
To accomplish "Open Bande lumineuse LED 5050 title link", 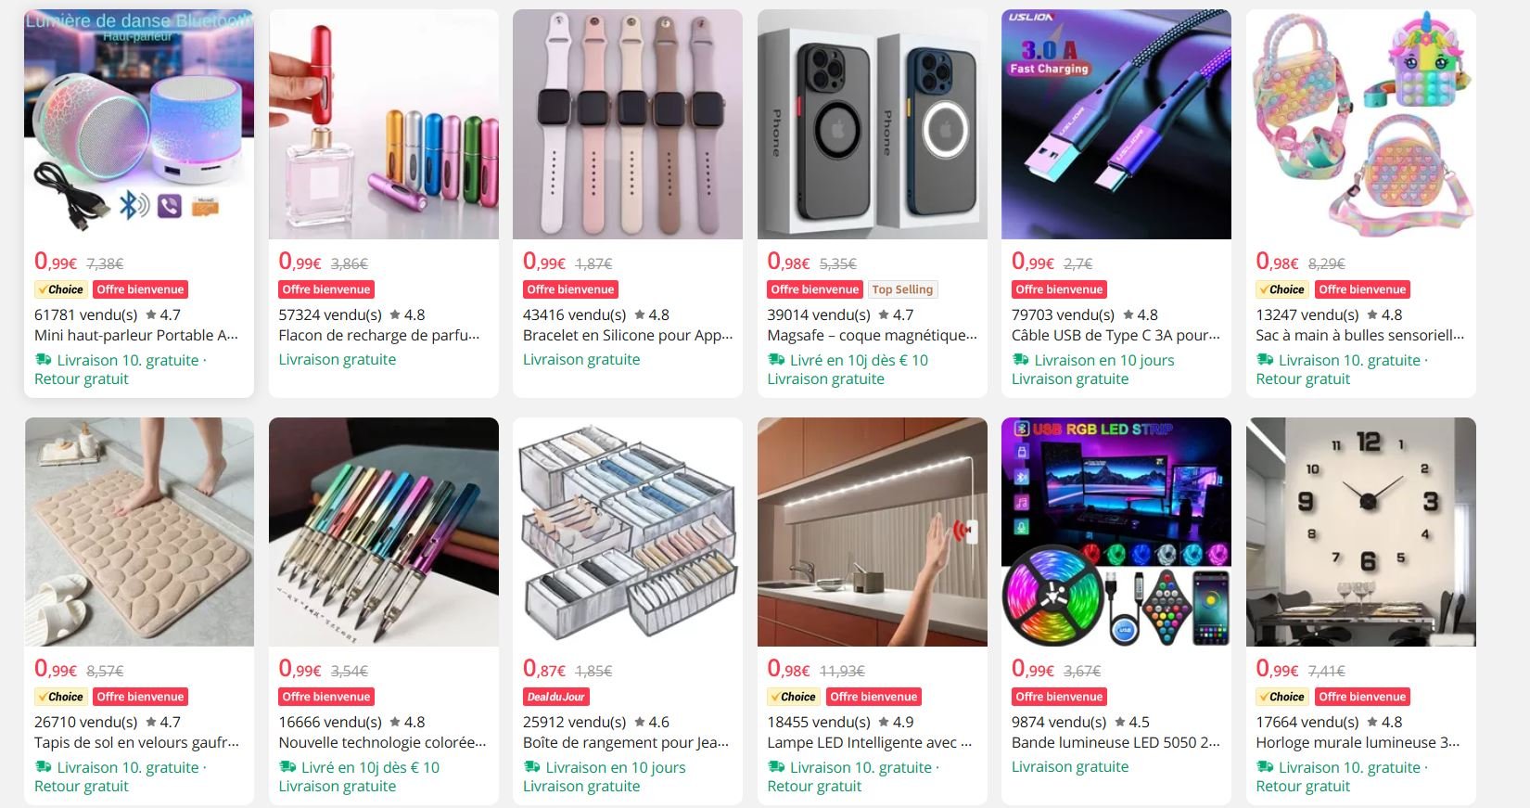I will 1116,742.
